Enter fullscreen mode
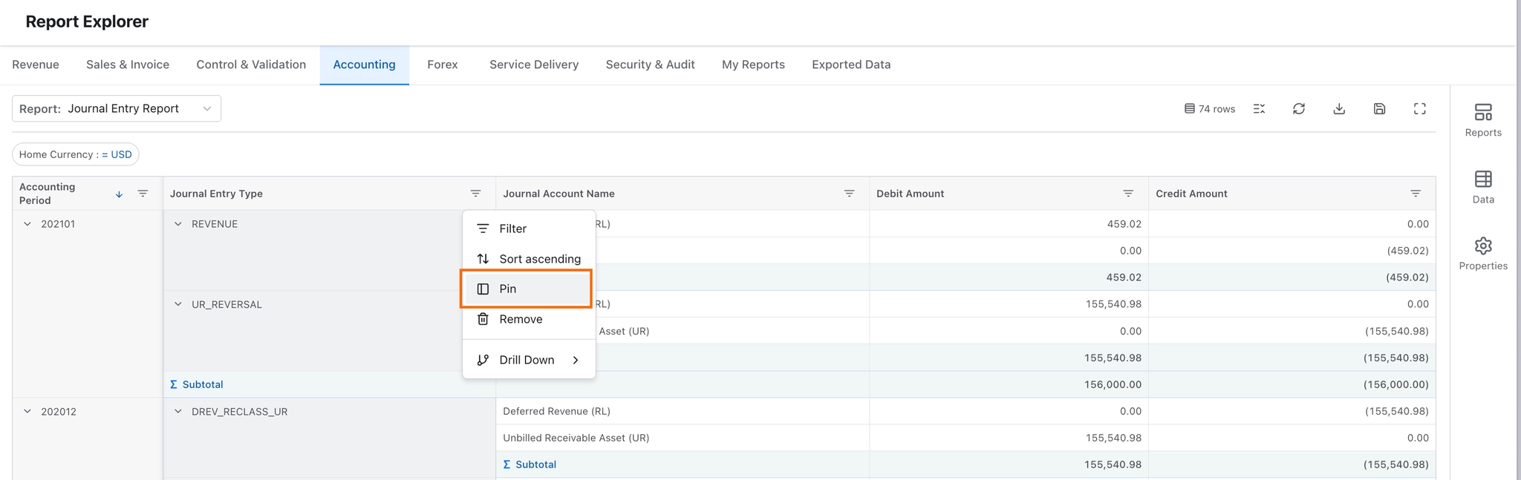Image resolution: width=1521 pixels, height=480 pixels. pyautogui.click(x=1419, y=109)
